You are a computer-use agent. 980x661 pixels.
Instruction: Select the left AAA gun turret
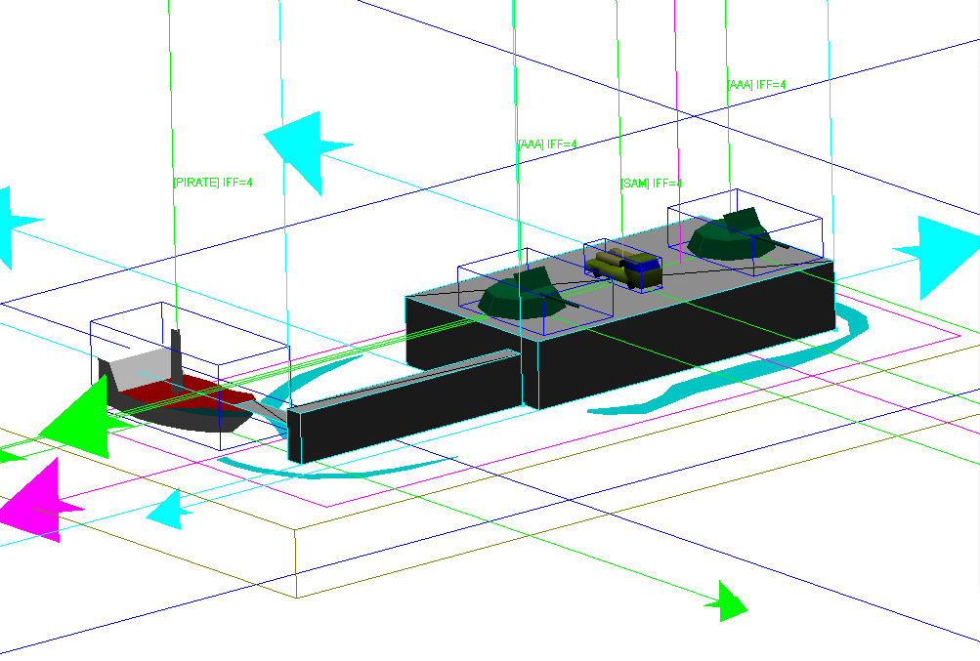529,294
